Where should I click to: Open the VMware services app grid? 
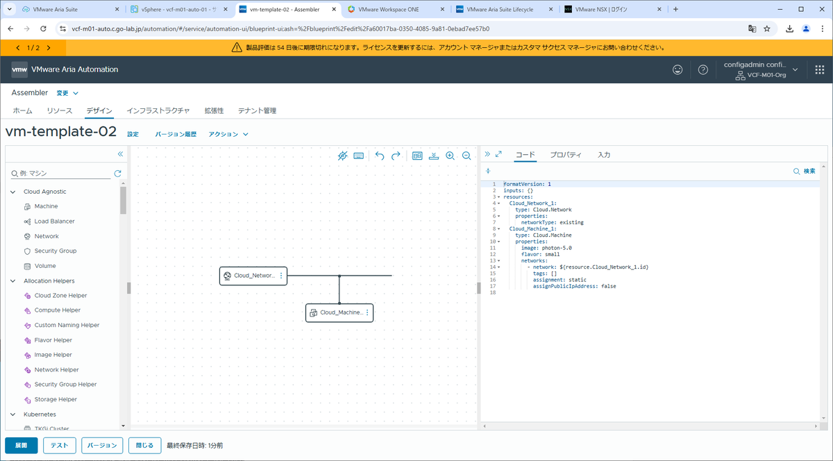coord(819,69)
